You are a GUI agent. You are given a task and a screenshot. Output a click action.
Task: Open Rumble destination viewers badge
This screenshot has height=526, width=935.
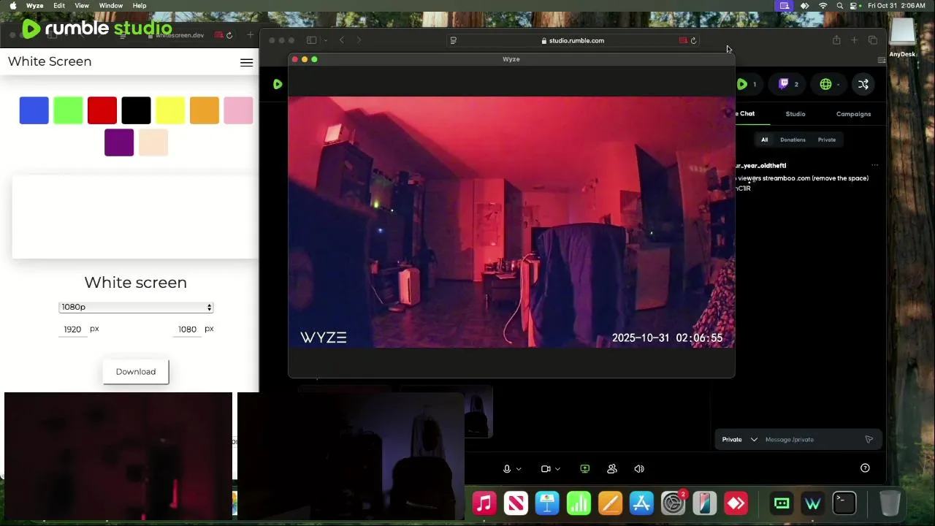747,84
